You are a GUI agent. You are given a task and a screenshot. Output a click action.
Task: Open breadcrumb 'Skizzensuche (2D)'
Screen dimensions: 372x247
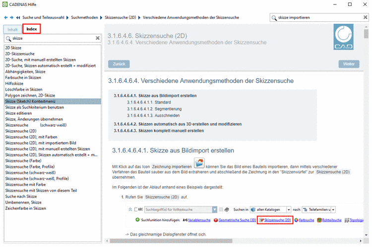pos(121,17)
